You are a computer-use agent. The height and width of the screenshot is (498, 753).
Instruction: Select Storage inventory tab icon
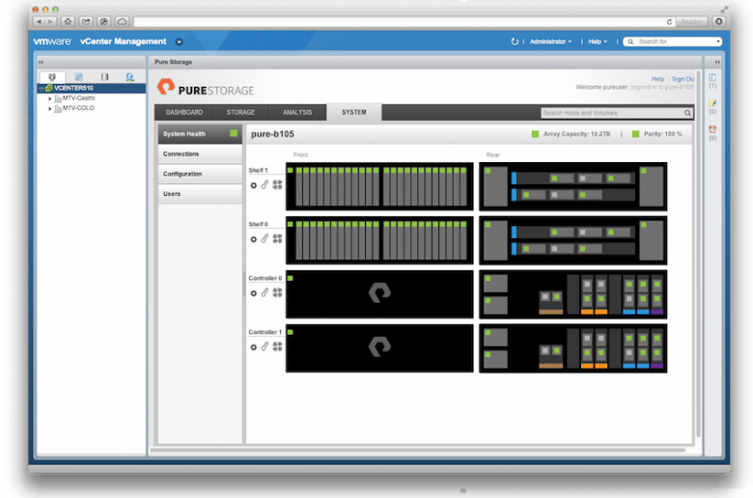pos(104,77)
